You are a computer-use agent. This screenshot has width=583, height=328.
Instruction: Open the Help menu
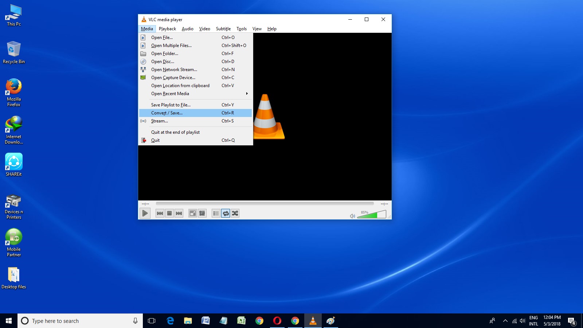pyautogui.click(x=272, y=29)
